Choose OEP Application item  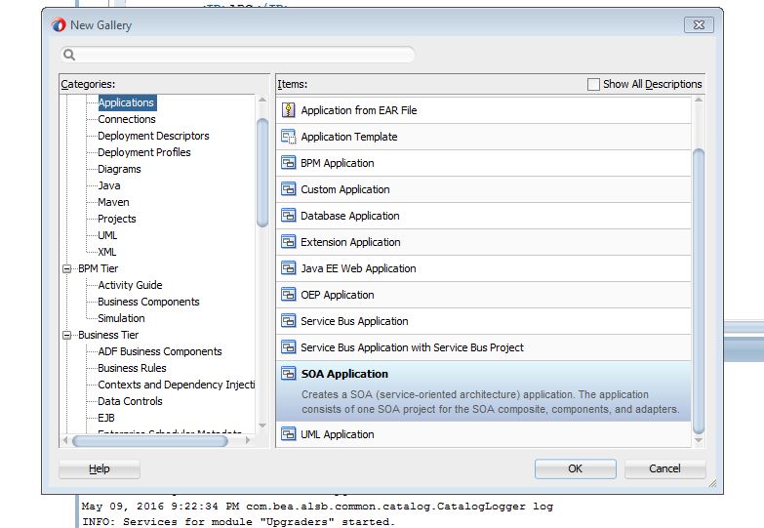pyautogui.click(x=483, y=295)
